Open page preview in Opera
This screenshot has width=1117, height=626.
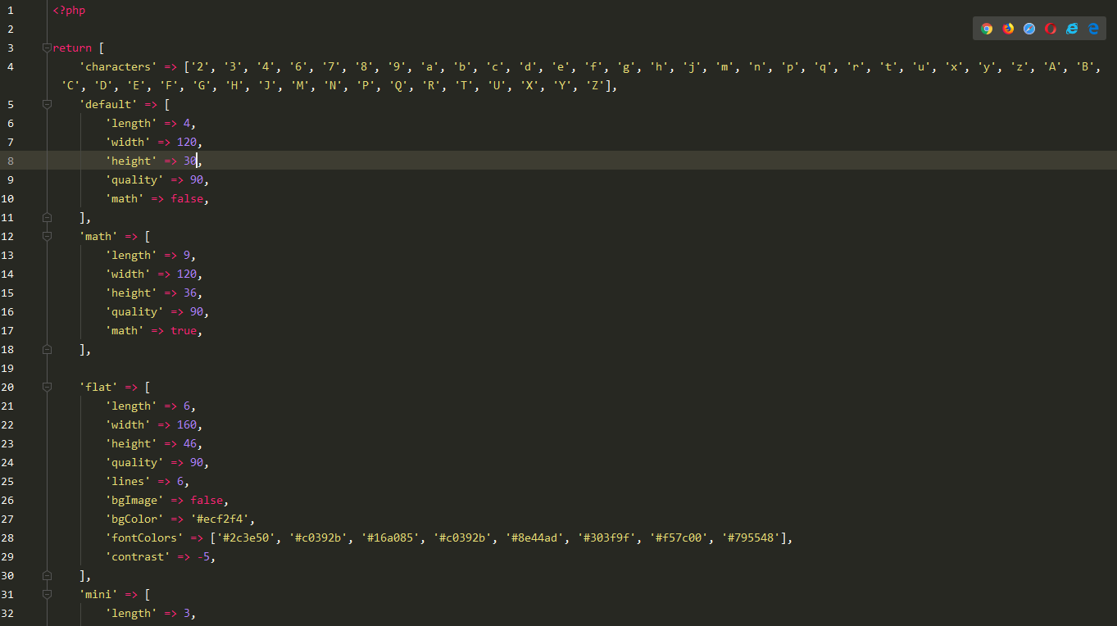tap(1050, 28)
